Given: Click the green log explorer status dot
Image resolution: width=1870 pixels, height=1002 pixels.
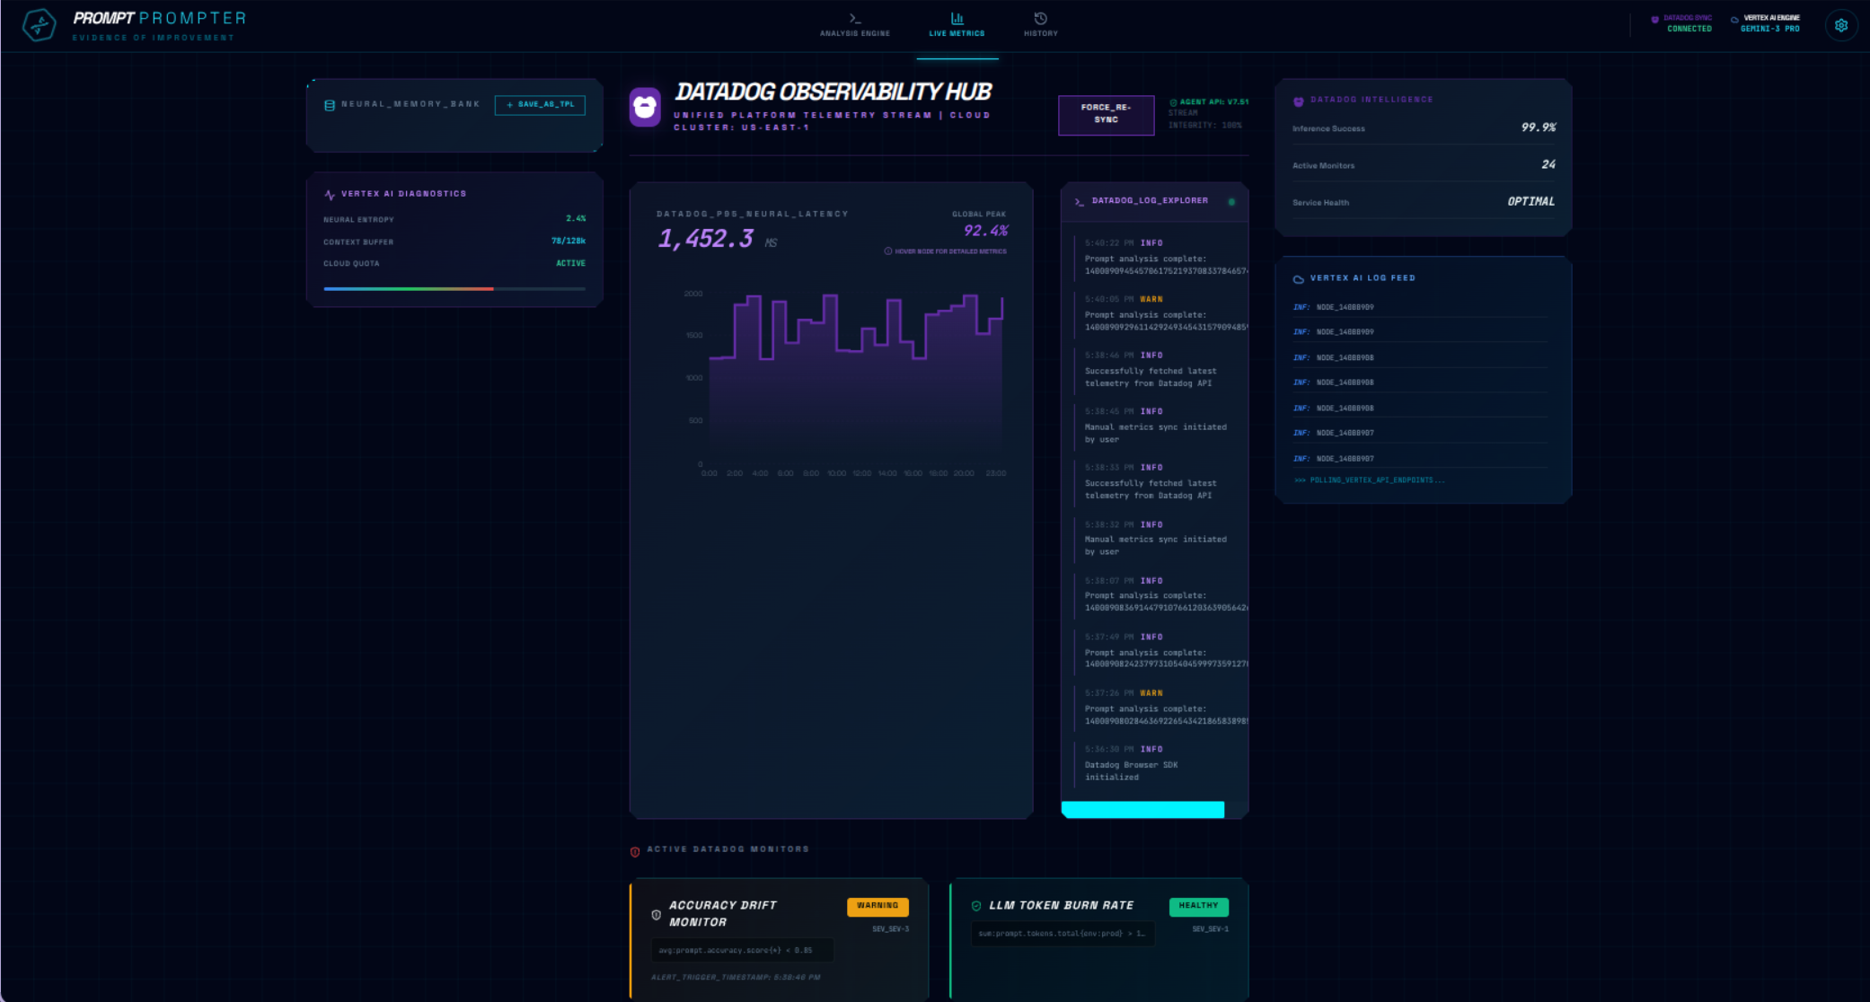Looking at the screenshot, I should (1231, 202).
